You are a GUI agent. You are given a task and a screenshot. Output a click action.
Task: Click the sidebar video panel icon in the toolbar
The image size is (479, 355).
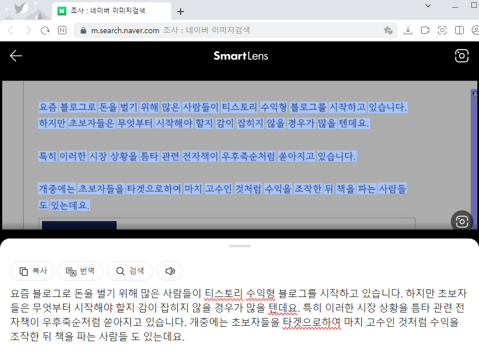[424, 30]
